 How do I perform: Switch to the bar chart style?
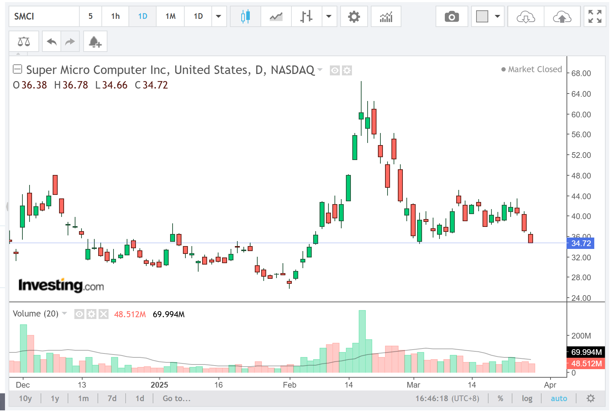coord(306,16)
